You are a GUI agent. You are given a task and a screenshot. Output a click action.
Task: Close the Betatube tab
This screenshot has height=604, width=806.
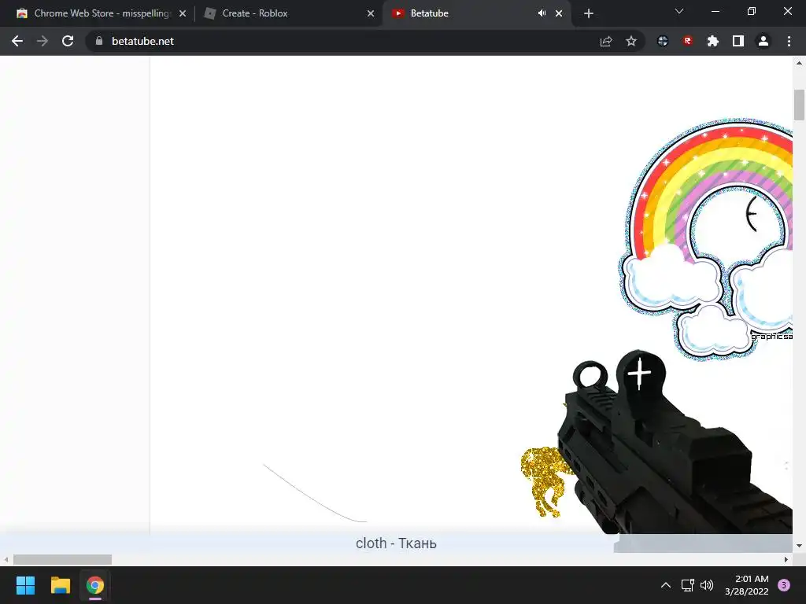click(x=559, y=13)
